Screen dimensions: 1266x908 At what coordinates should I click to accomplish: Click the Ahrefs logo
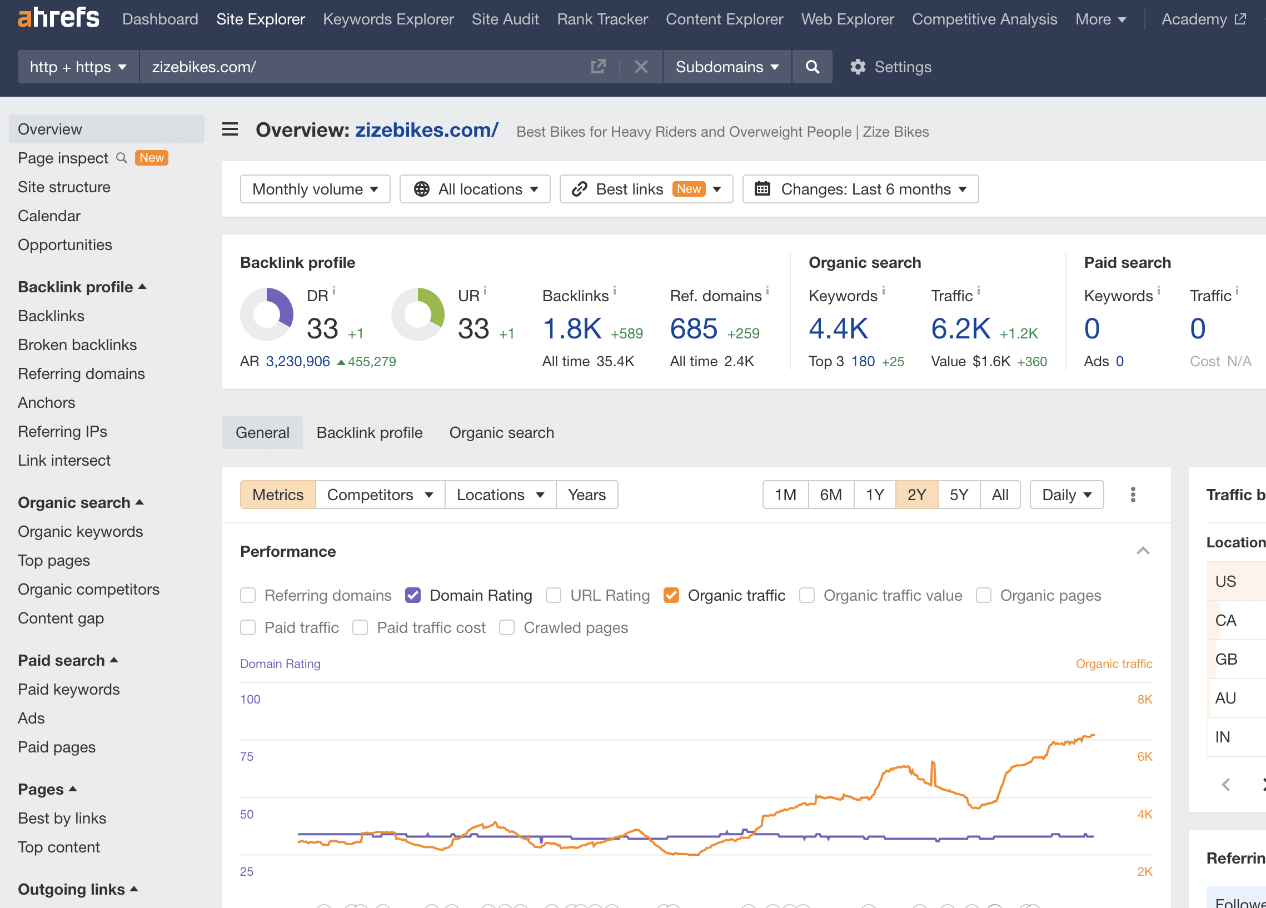(x=58, y=18)
